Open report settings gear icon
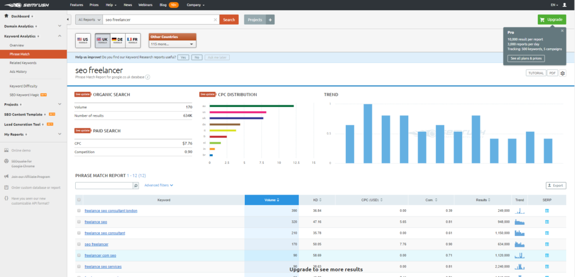Viewport: 575px width, 277px height. coord(563,73)
